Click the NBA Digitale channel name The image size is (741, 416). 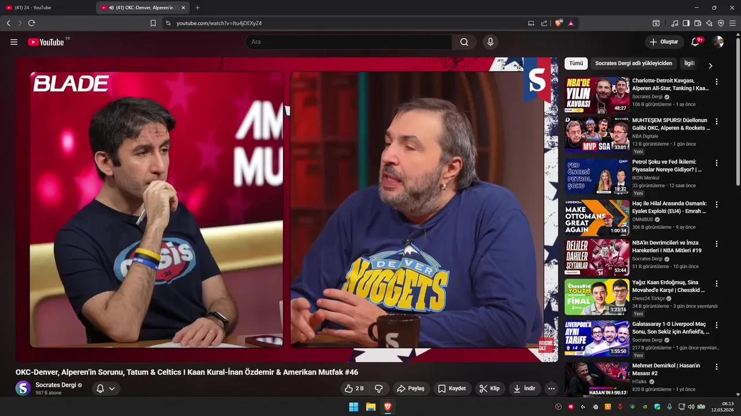[x=645, y=136]
